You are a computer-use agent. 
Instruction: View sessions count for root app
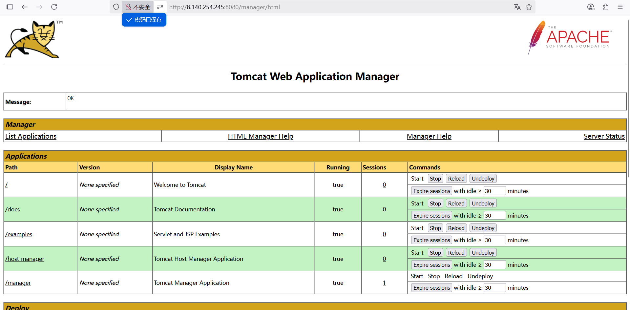tap(384, 185)
